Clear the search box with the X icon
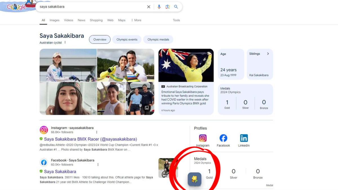Image resolution: width=338 pixels, height=190 pixels. click(x=149, y=7)
